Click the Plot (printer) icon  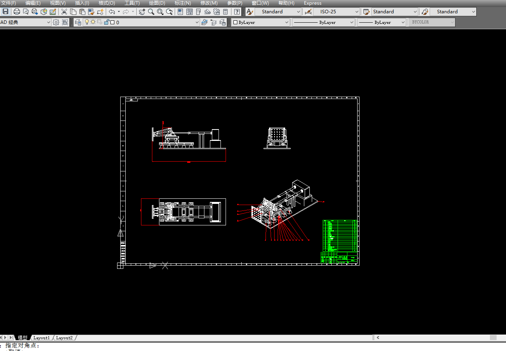tap(17, 12)
